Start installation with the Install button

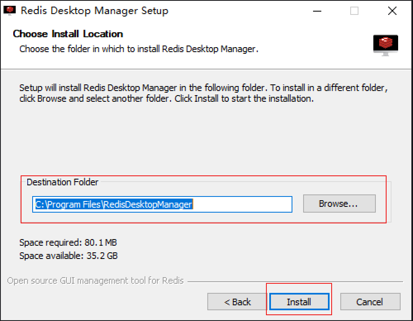[x=299, y=302]
